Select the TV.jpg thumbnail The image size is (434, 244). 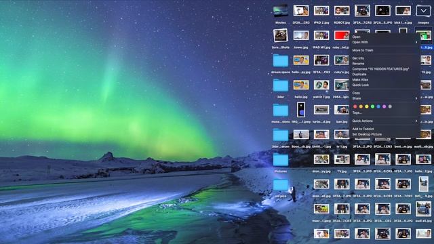pyautogui.click(x=342, y=159)
